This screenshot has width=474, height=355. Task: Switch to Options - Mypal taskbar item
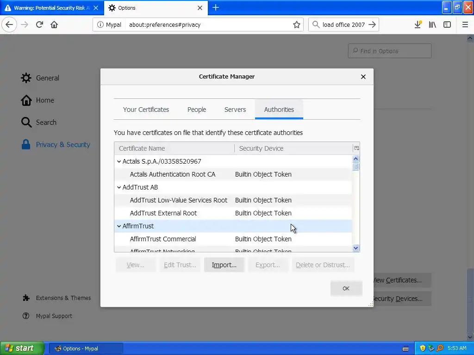86,349
